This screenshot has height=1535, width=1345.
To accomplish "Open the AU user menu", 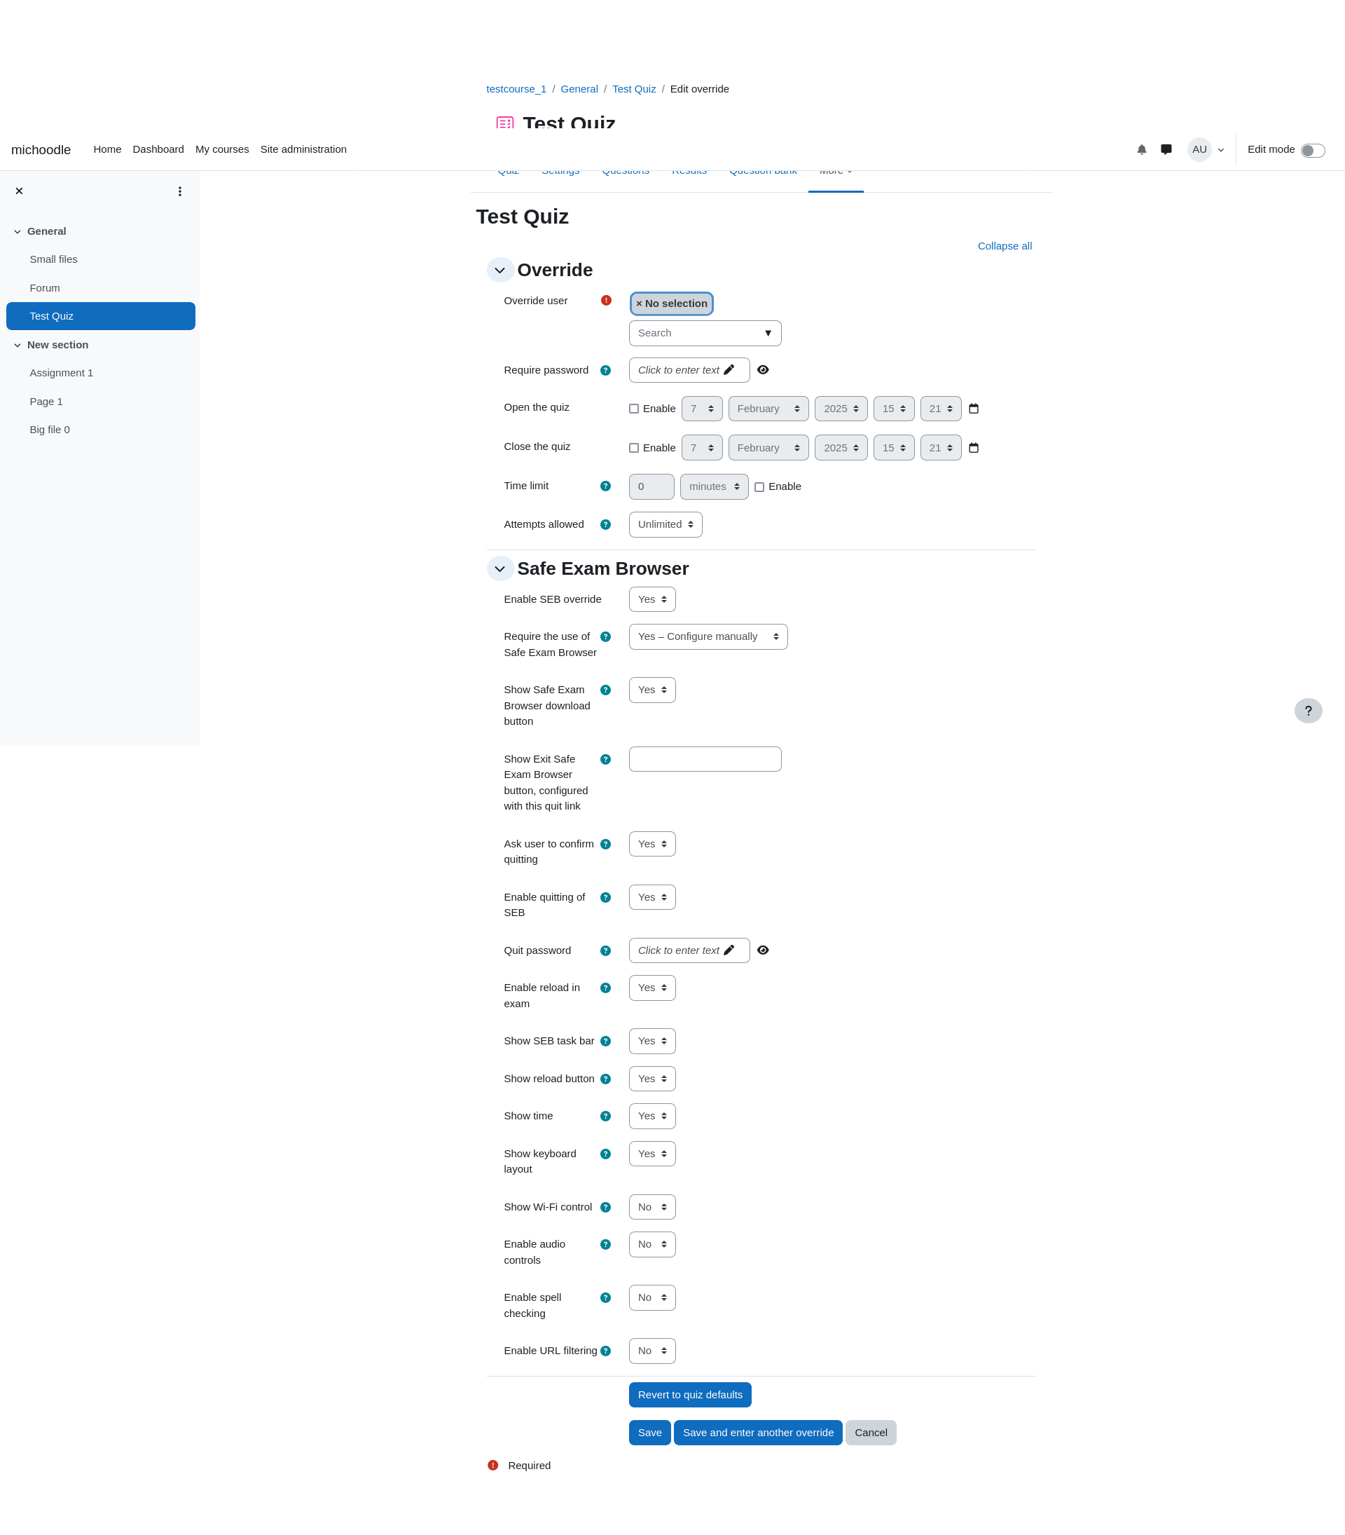I will pyautogui.click(x=1206, y=149).
